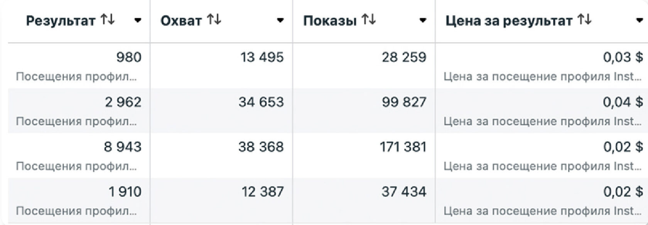Select the result cell showing 2 962
Screen dimensions: 648x225
(79, 111)
